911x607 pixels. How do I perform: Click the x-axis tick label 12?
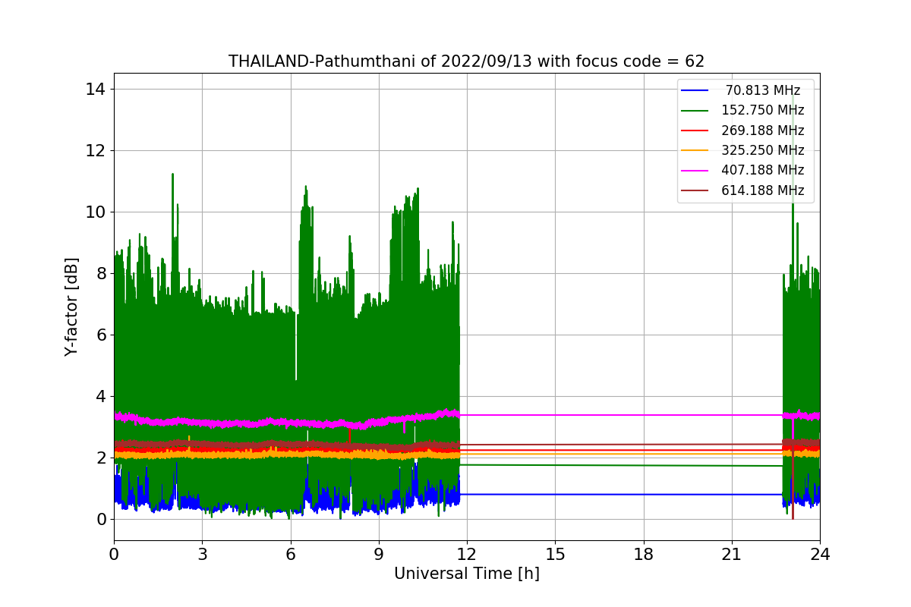tap(467, 554)
